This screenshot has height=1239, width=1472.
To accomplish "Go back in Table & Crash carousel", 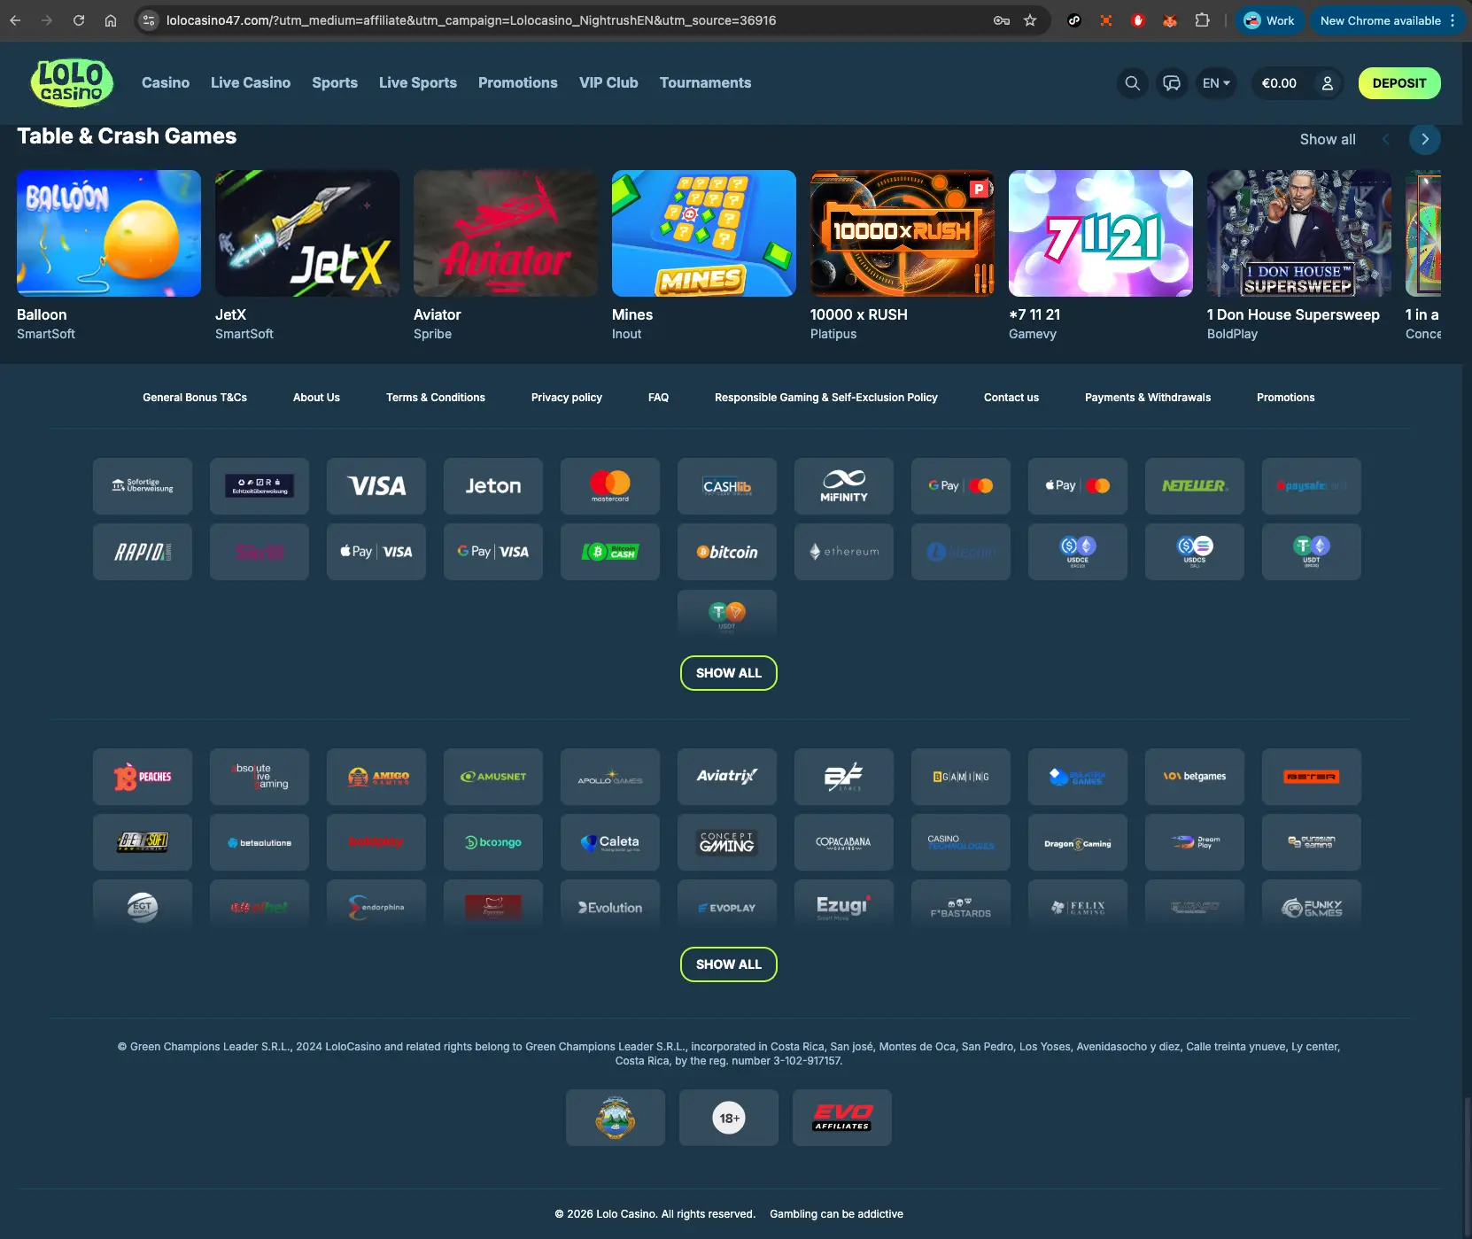I will click(1386, 139).
